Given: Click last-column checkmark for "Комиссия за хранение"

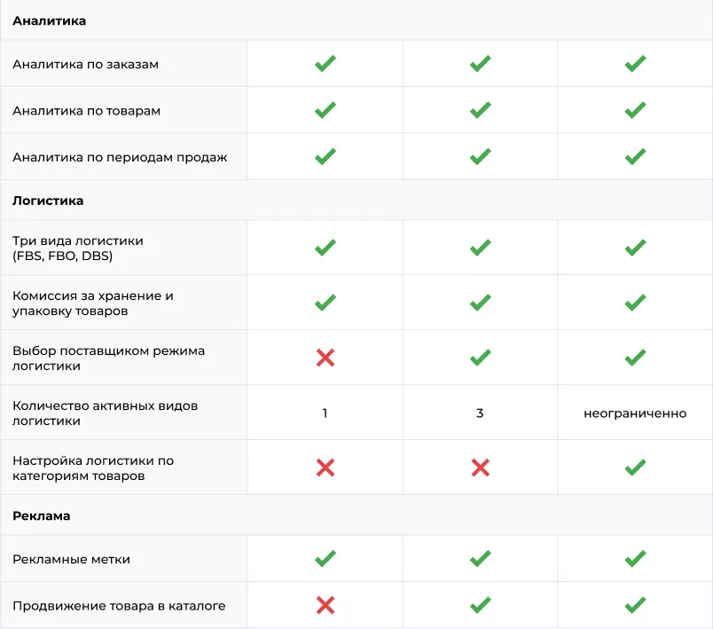Looking at the screenshot, I should tap(635, 303).
